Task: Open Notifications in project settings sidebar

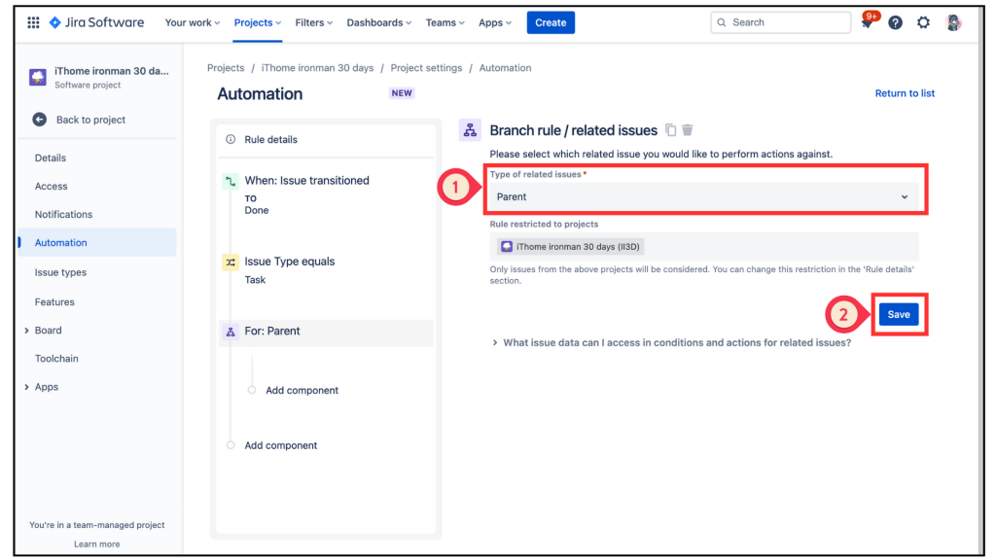Action: (x=63, y=214)
